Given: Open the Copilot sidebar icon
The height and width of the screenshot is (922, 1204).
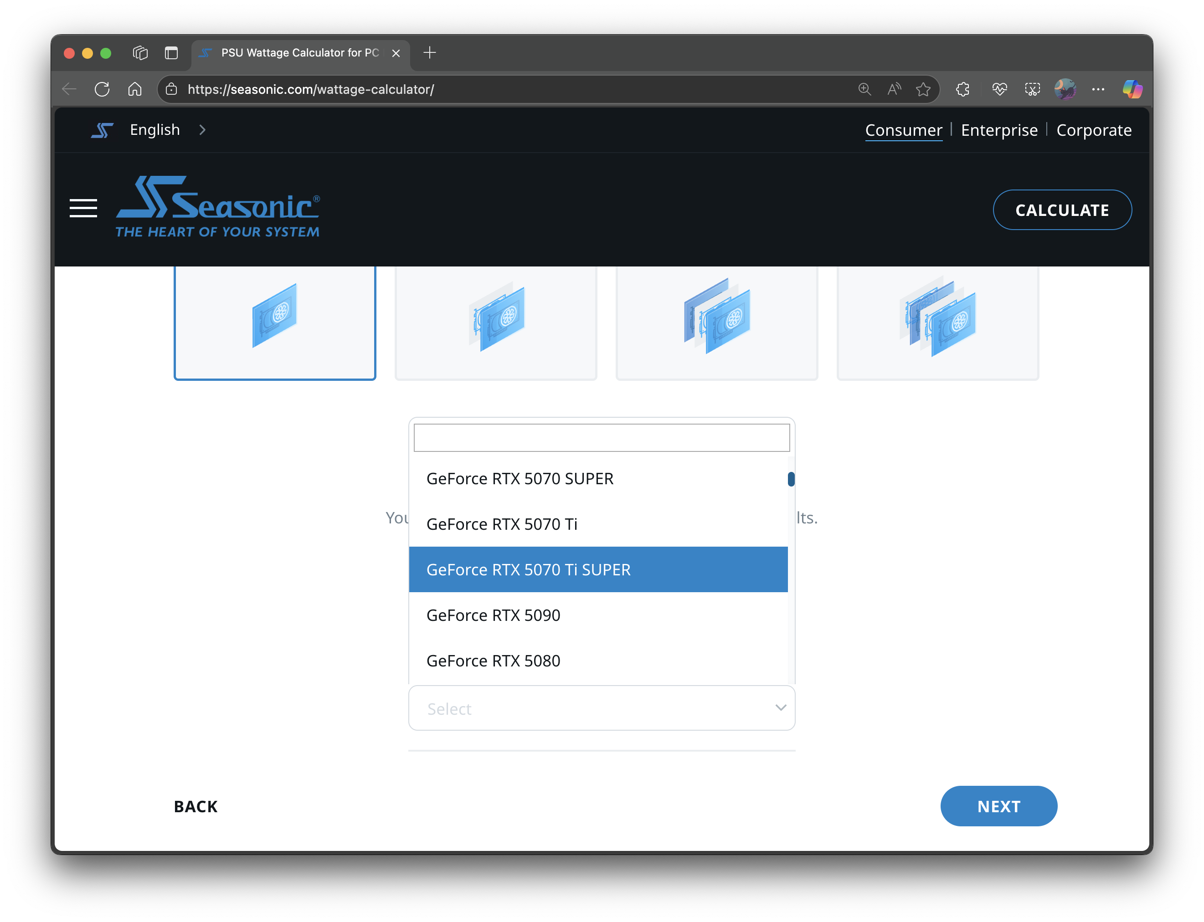Looking at the screenshot, I should (x=1132, y=89).
